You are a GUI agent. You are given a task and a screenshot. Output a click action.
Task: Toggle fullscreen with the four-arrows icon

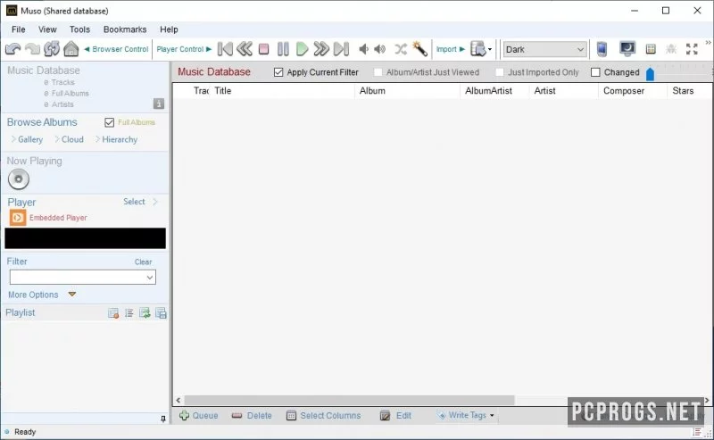(x=693, y=49)
